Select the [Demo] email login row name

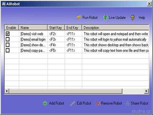point(33,40)
